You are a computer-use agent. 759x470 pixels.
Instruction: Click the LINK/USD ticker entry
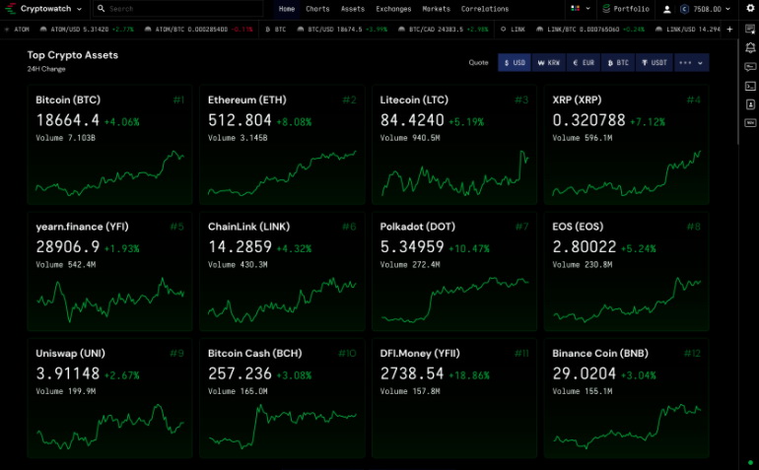point(688,29)
